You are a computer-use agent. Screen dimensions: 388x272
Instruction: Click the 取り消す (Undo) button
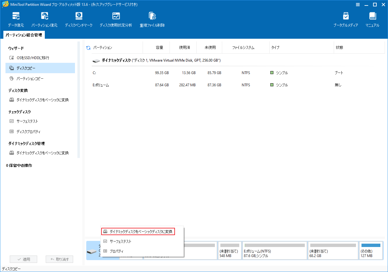tap(59, 259)
